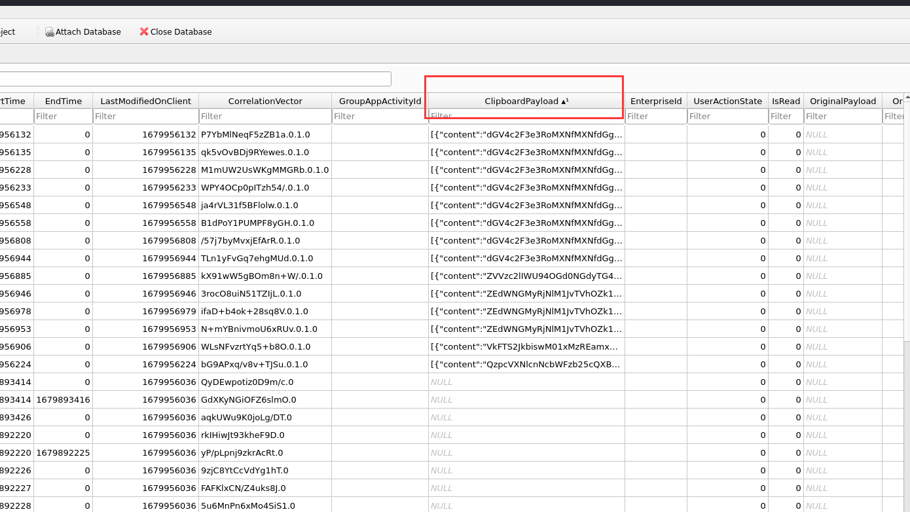This screenshot has height=512, width=910.
Task: Select LastModifiedOnClient value 1679956979
Action: pos(146,311)
